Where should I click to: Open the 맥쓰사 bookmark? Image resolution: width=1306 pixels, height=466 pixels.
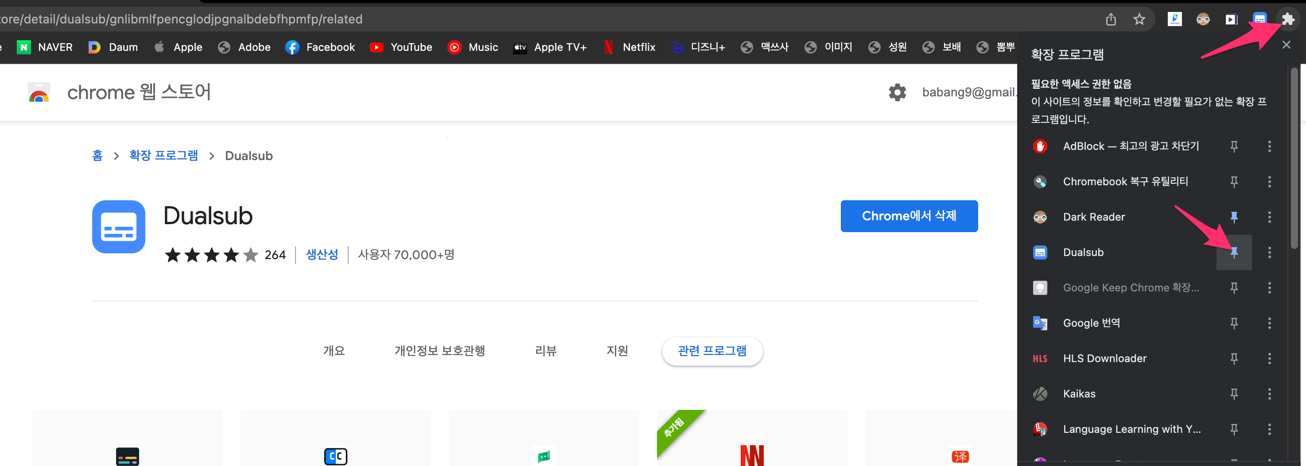765,47
